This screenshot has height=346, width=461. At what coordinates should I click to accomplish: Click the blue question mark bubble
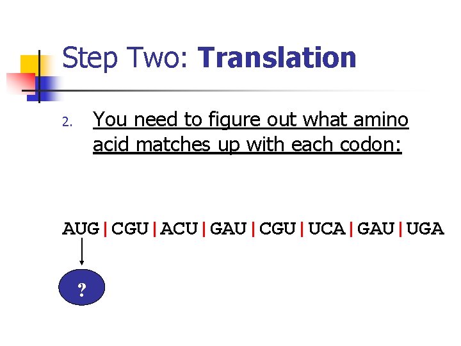coord(82,291)
